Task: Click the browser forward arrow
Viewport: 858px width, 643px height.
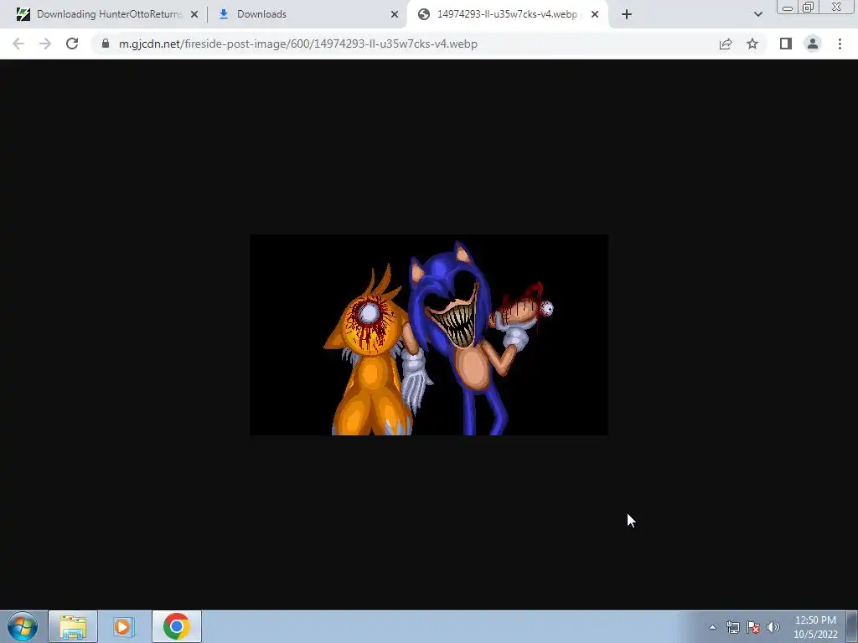Action: pos(45,44)
